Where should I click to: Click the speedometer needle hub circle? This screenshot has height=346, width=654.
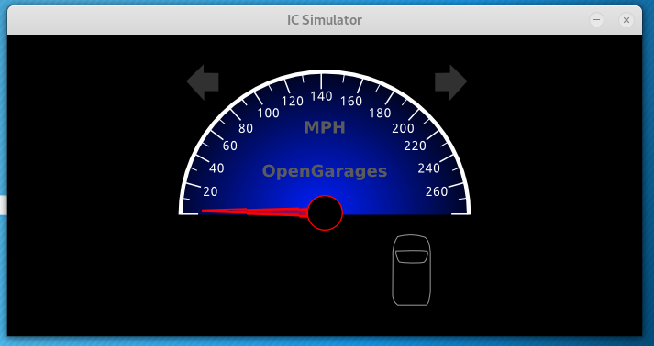(x=326, y=212)
